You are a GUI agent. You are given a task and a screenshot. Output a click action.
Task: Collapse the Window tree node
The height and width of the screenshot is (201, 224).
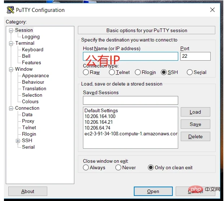(11, 69)
